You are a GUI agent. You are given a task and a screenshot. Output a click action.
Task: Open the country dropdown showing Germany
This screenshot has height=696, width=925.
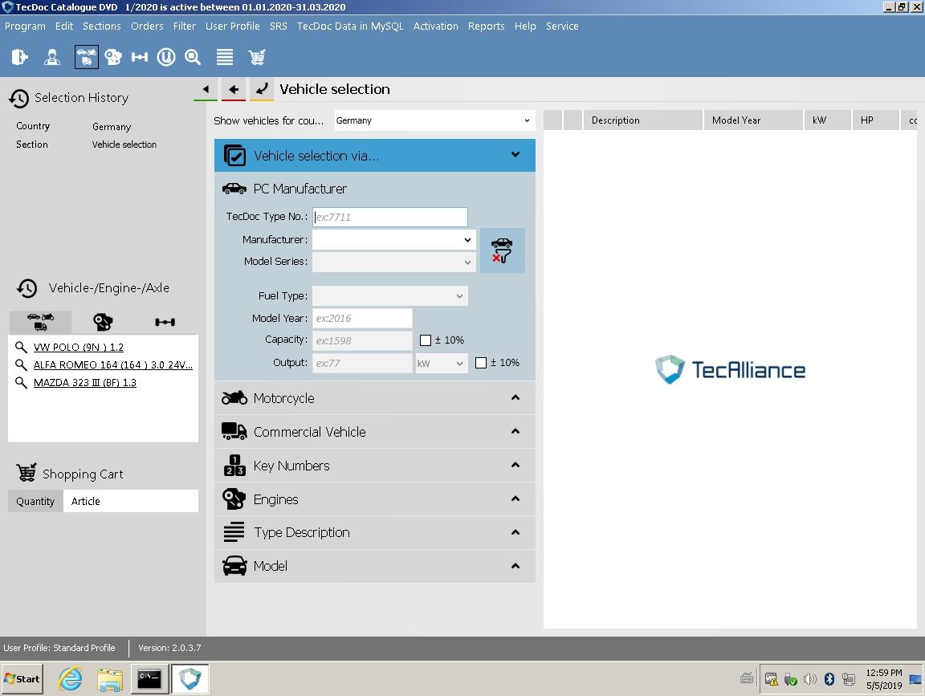[x=434, y=120]
